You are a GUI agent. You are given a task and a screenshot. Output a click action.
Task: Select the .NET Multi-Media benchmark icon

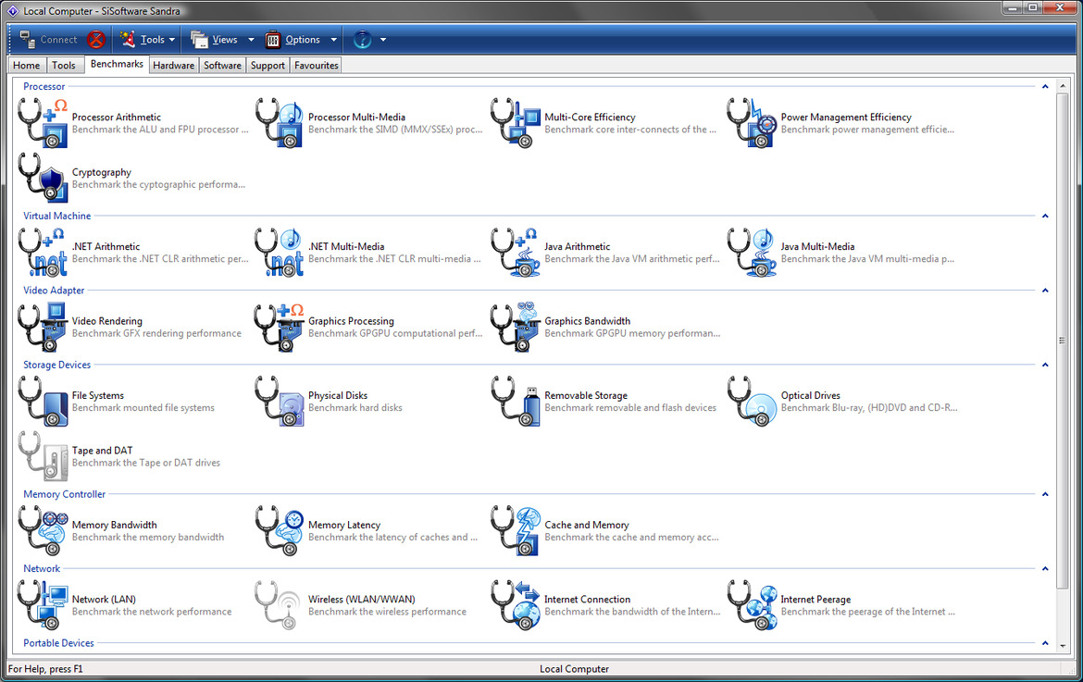click(280, 252)
